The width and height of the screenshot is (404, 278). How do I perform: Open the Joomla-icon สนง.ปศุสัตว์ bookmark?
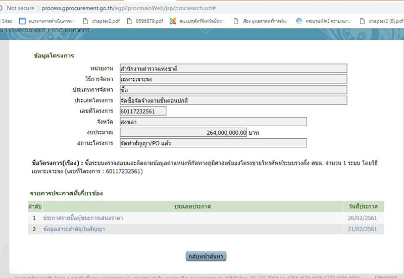click(x=198, y=21)
